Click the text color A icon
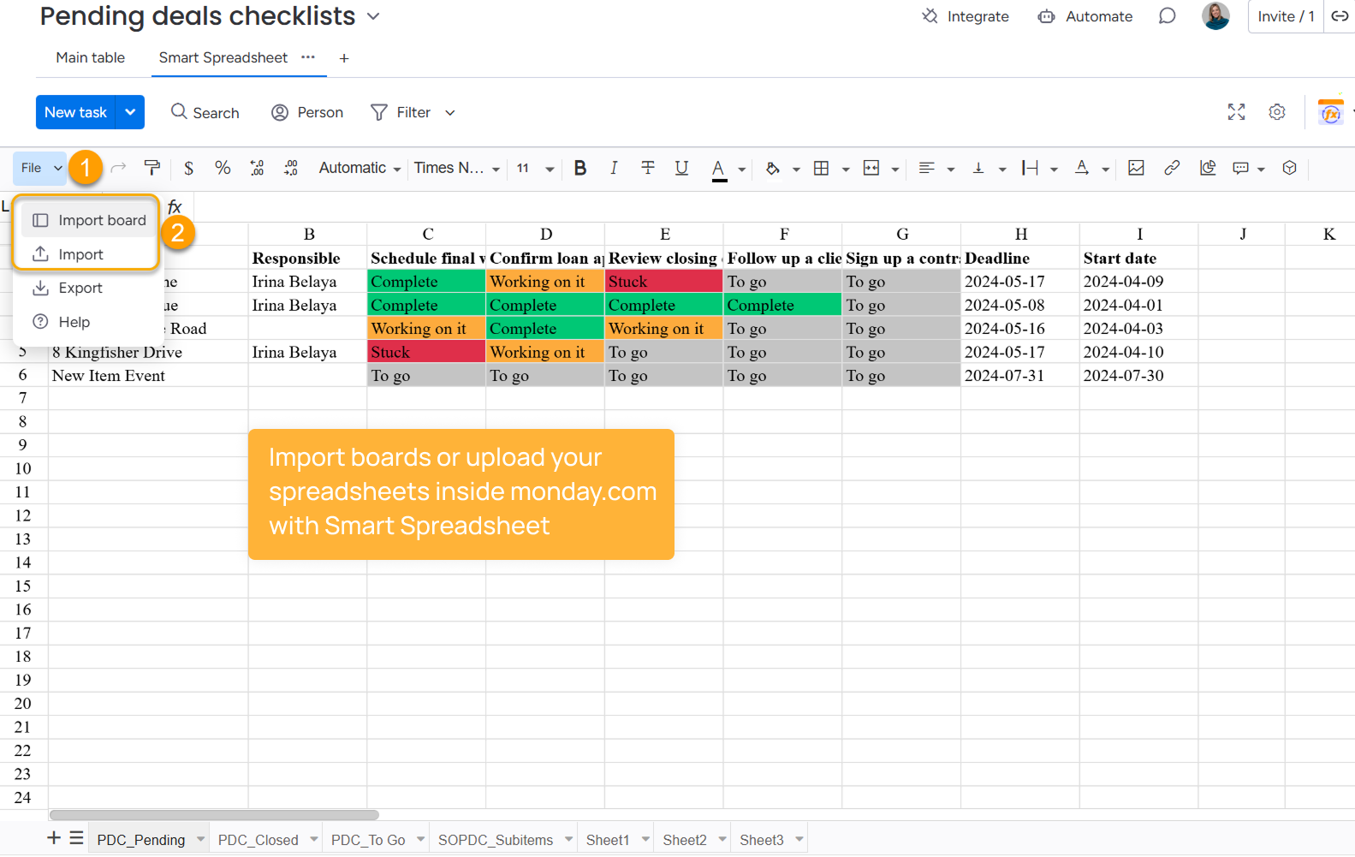Viewport: 1355px width, 857px height. coord(719,169)
